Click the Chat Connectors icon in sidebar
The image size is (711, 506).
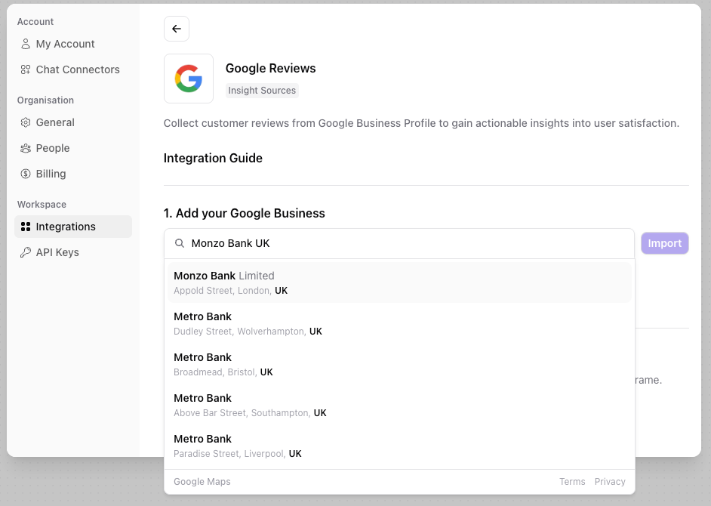pyautogui.click(x=25, y=69)
